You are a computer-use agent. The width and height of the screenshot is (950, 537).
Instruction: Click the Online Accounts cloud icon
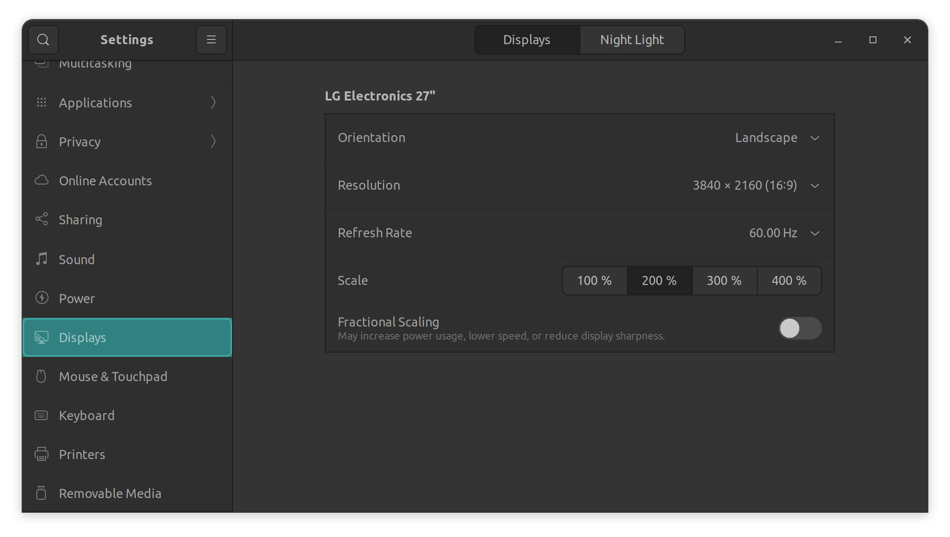[x=42, y=180]
